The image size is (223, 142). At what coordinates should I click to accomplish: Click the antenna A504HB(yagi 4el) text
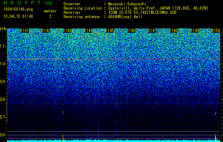tap(125, 17)
